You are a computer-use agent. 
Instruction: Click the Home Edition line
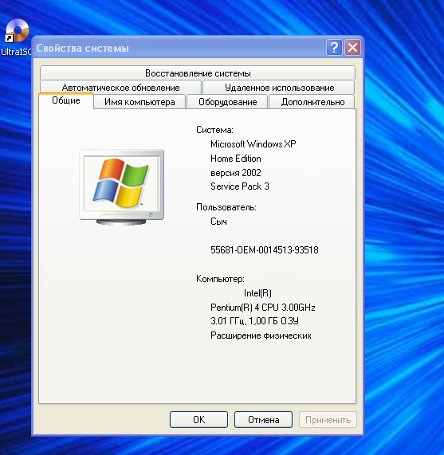click(236, 159)
